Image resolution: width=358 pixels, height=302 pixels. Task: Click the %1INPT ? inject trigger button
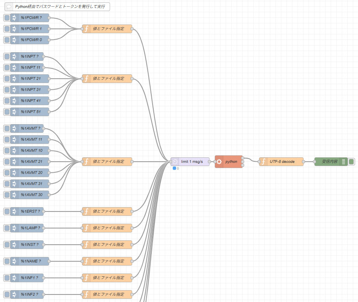pyautogui.click(x=7, y=57)
